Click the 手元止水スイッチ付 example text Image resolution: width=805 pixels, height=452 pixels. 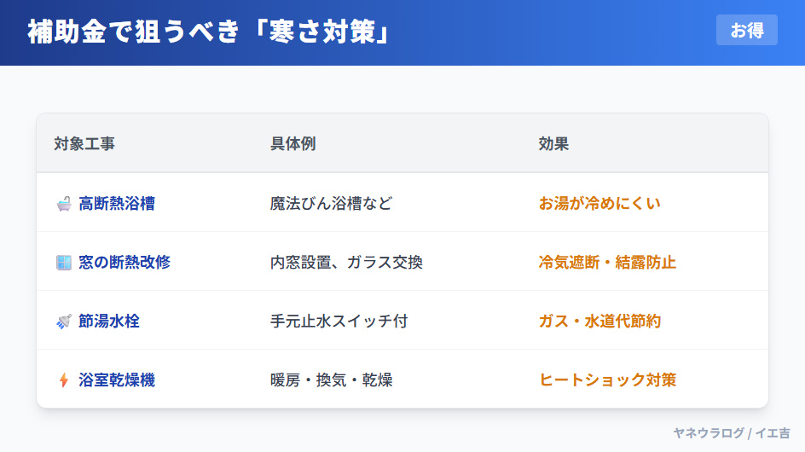click(339, 322)
